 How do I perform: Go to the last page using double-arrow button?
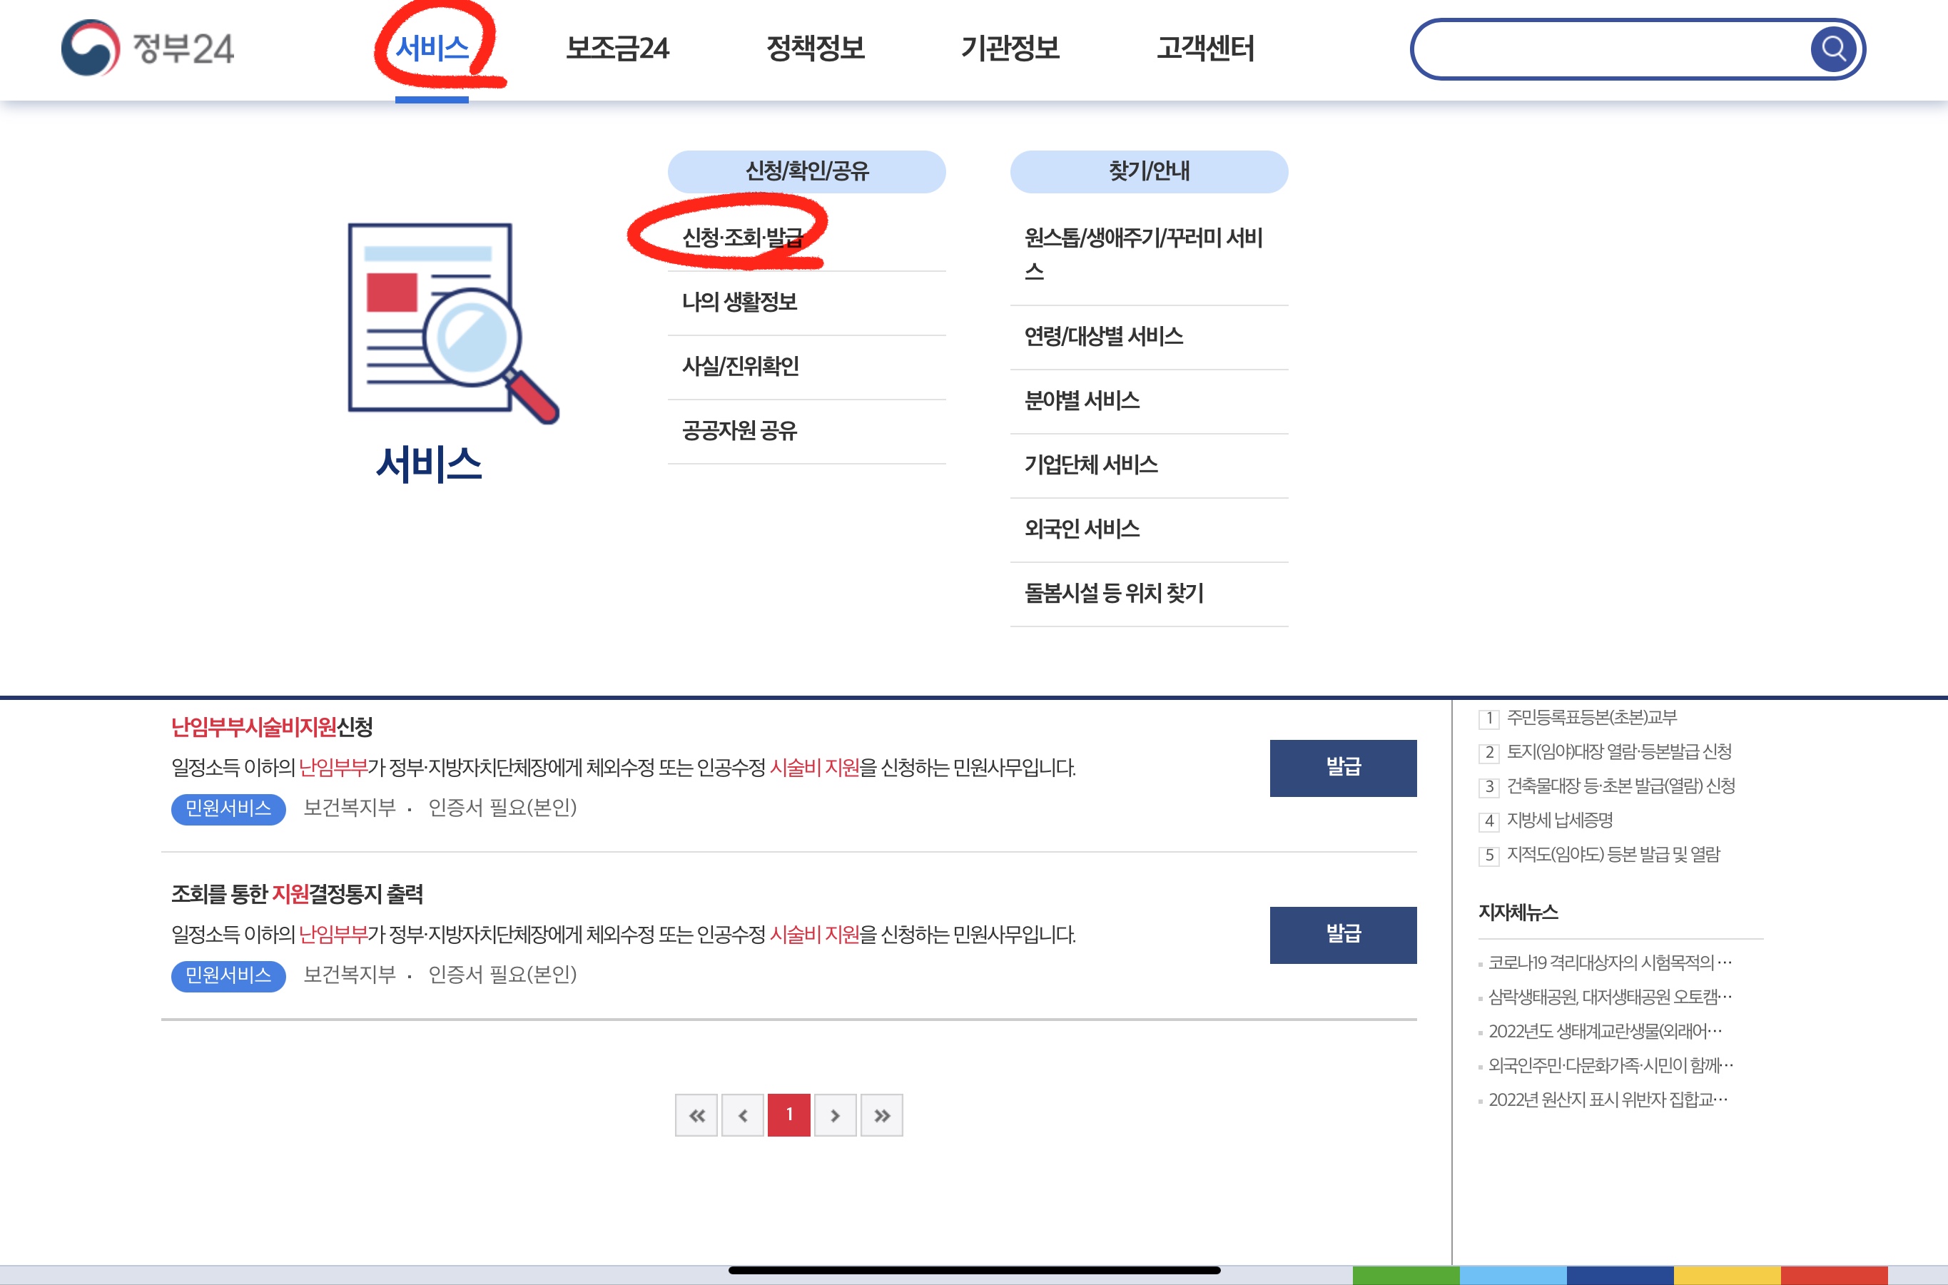(882, 1114)
